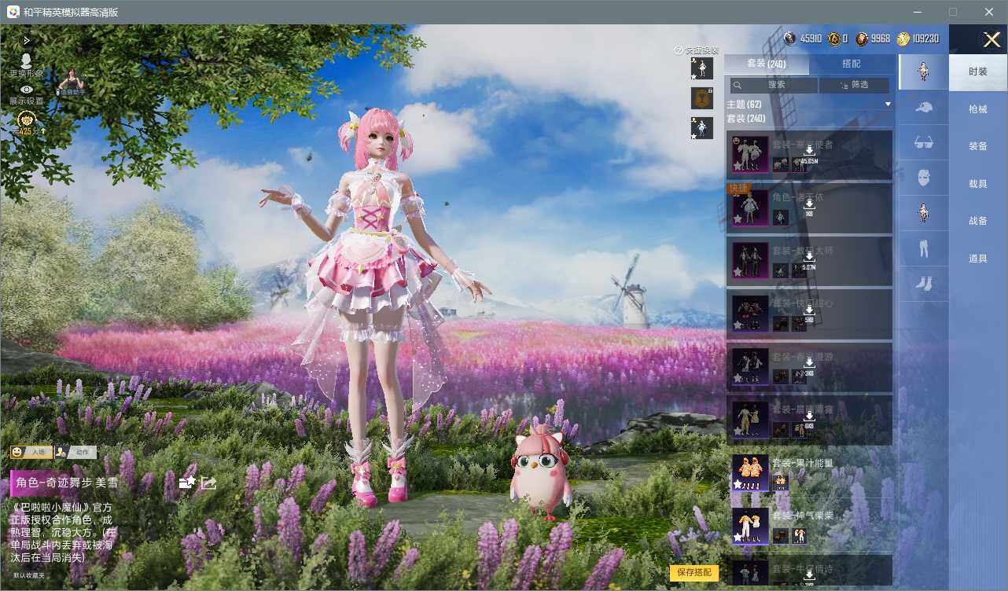
Task: Expand the 主题 (62) dropdown arrow
Action: [x=888, y=104]
